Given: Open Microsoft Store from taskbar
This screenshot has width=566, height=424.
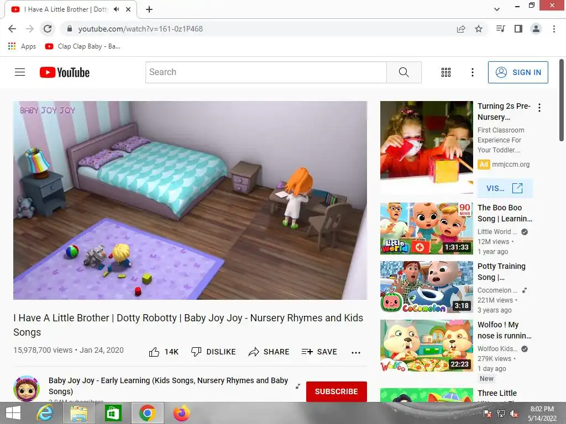Looking at the screenshot, I should [113, 413].
